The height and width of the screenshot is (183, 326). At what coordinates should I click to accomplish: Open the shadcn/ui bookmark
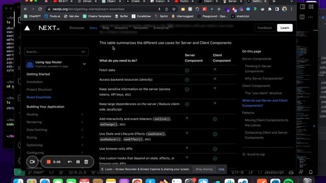(240, 16)
